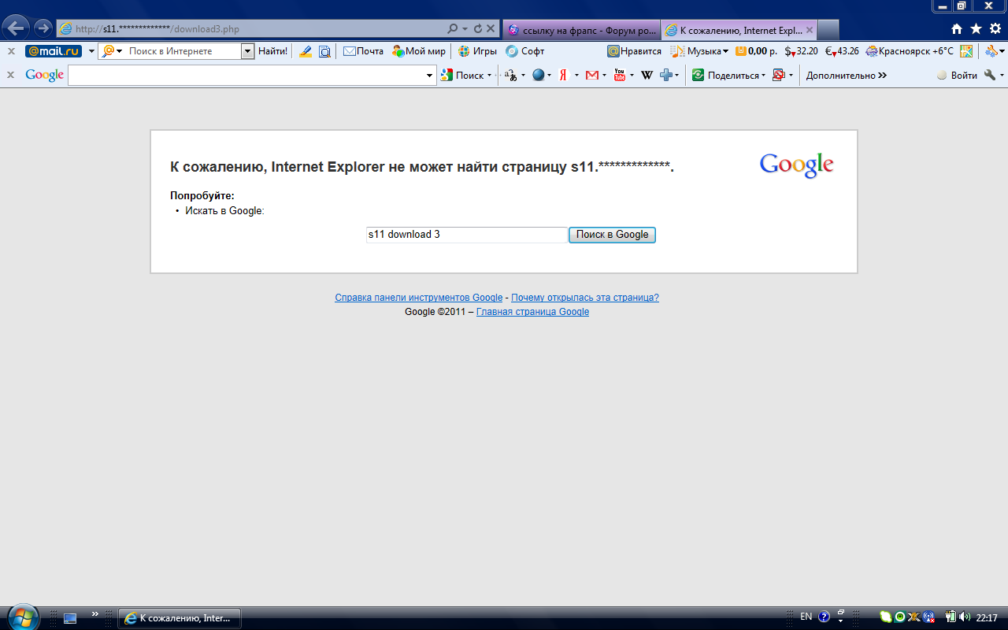Refresh the page using the reload icon
This screenshot has height=630, width=1008.
(x=478, y=29)
